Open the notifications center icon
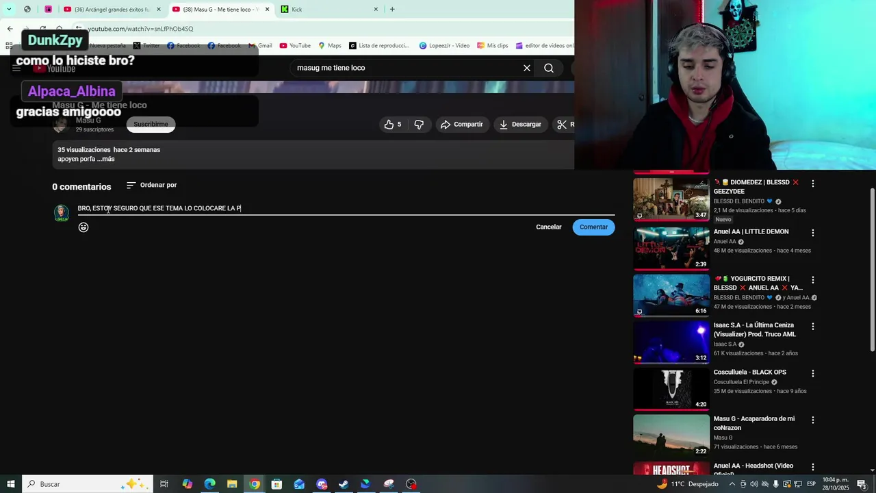This screenshot has height=493, width=876. pos(862,484)
